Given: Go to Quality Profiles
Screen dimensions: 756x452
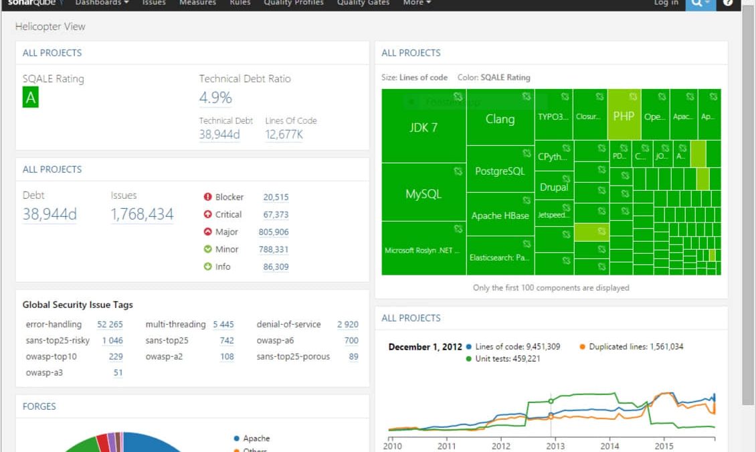Looking at the screenshot, I should [x=294, y=3].
